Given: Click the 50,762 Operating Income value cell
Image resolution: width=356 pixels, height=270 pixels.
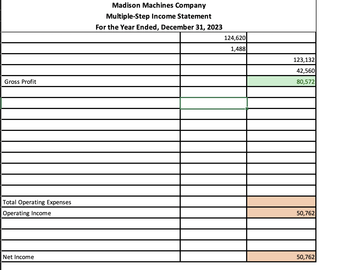Looking at the screenshot, I should click(x=281, y=213).
